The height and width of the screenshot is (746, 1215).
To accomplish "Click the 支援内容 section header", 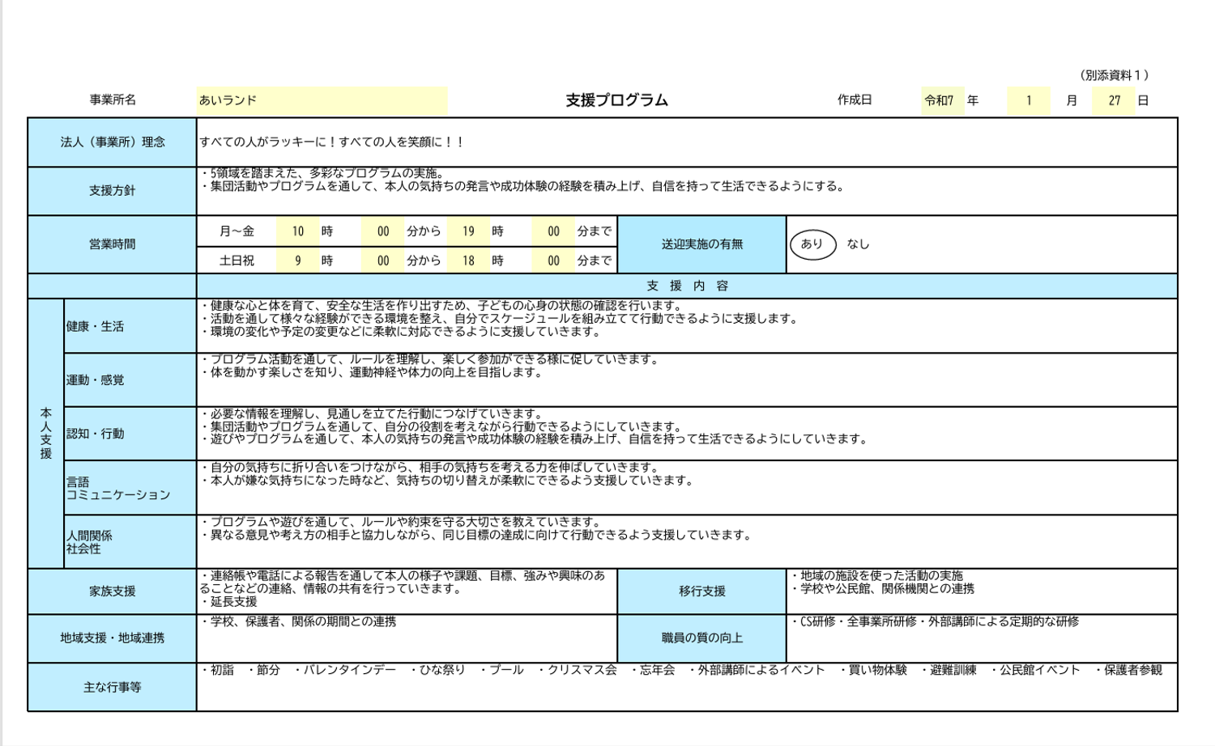I will point(687,286).
